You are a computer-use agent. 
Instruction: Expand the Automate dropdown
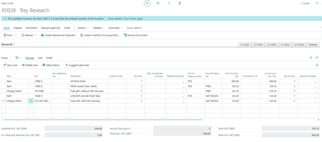point(116,28)
